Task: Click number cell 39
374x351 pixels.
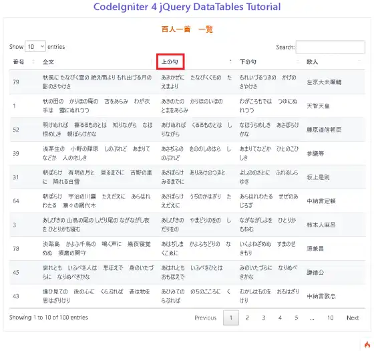Action: (16, 153)
